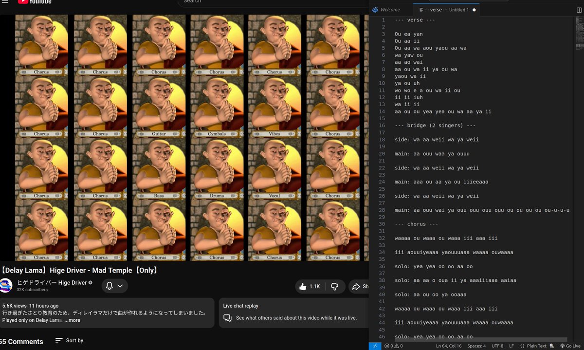
Task: Click the 'main: aaa ou aa ya ou iiieeaaa' line
Action: click(x=441, y=182)
